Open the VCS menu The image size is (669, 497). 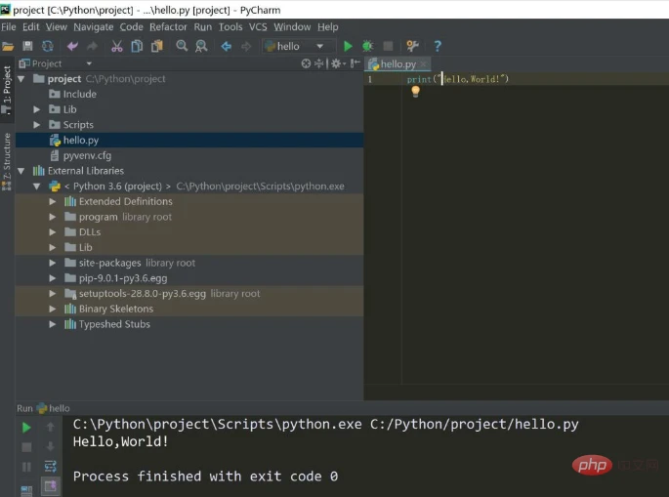(258, 27)
